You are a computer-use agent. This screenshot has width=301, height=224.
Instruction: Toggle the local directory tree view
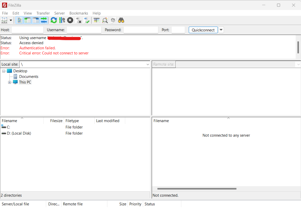[x=27, y=20]
